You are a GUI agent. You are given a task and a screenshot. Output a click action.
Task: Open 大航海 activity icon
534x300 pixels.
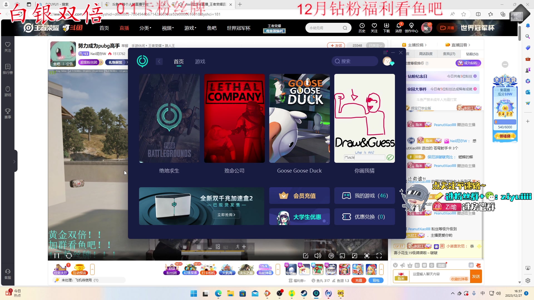[227, 269]
